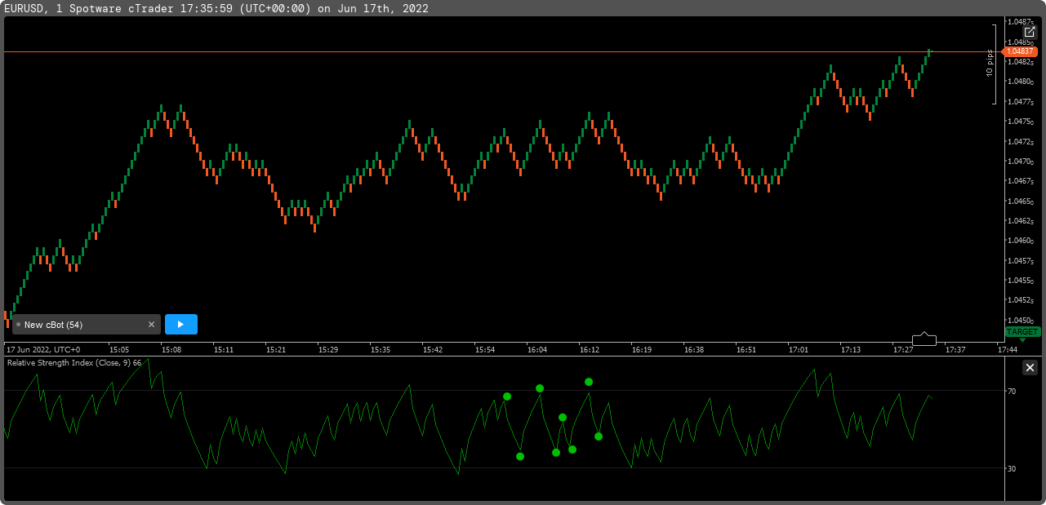Screen dimensions: 1046x505
Task: Click the orange current price horizontal line
Action: [490, 52]
